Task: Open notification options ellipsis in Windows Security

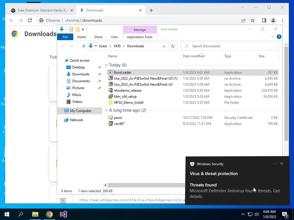Action: [275, 164]
